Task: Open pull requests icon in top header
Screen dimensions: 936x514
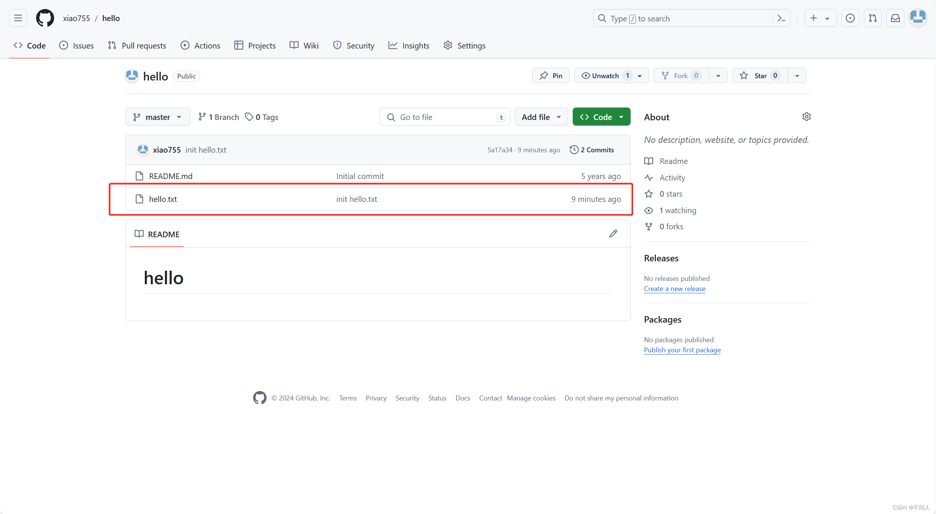Action: 873,18
